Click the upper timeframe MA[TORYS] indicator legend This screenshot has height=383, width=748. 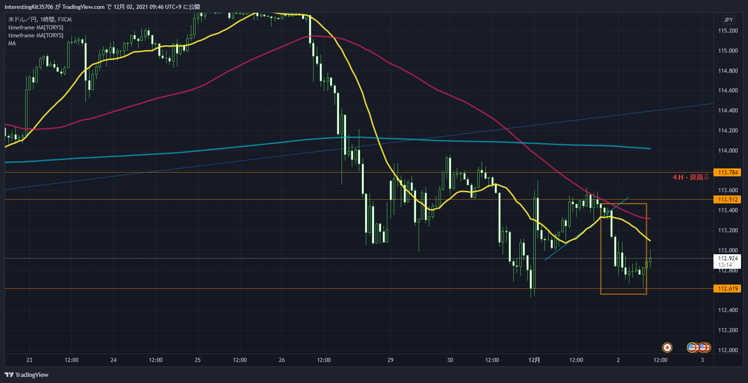click(x=35, y=28)
